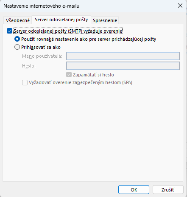
Task: Confirm settings with the OK button
Action: pyautogui.click(x=134, y=190)
